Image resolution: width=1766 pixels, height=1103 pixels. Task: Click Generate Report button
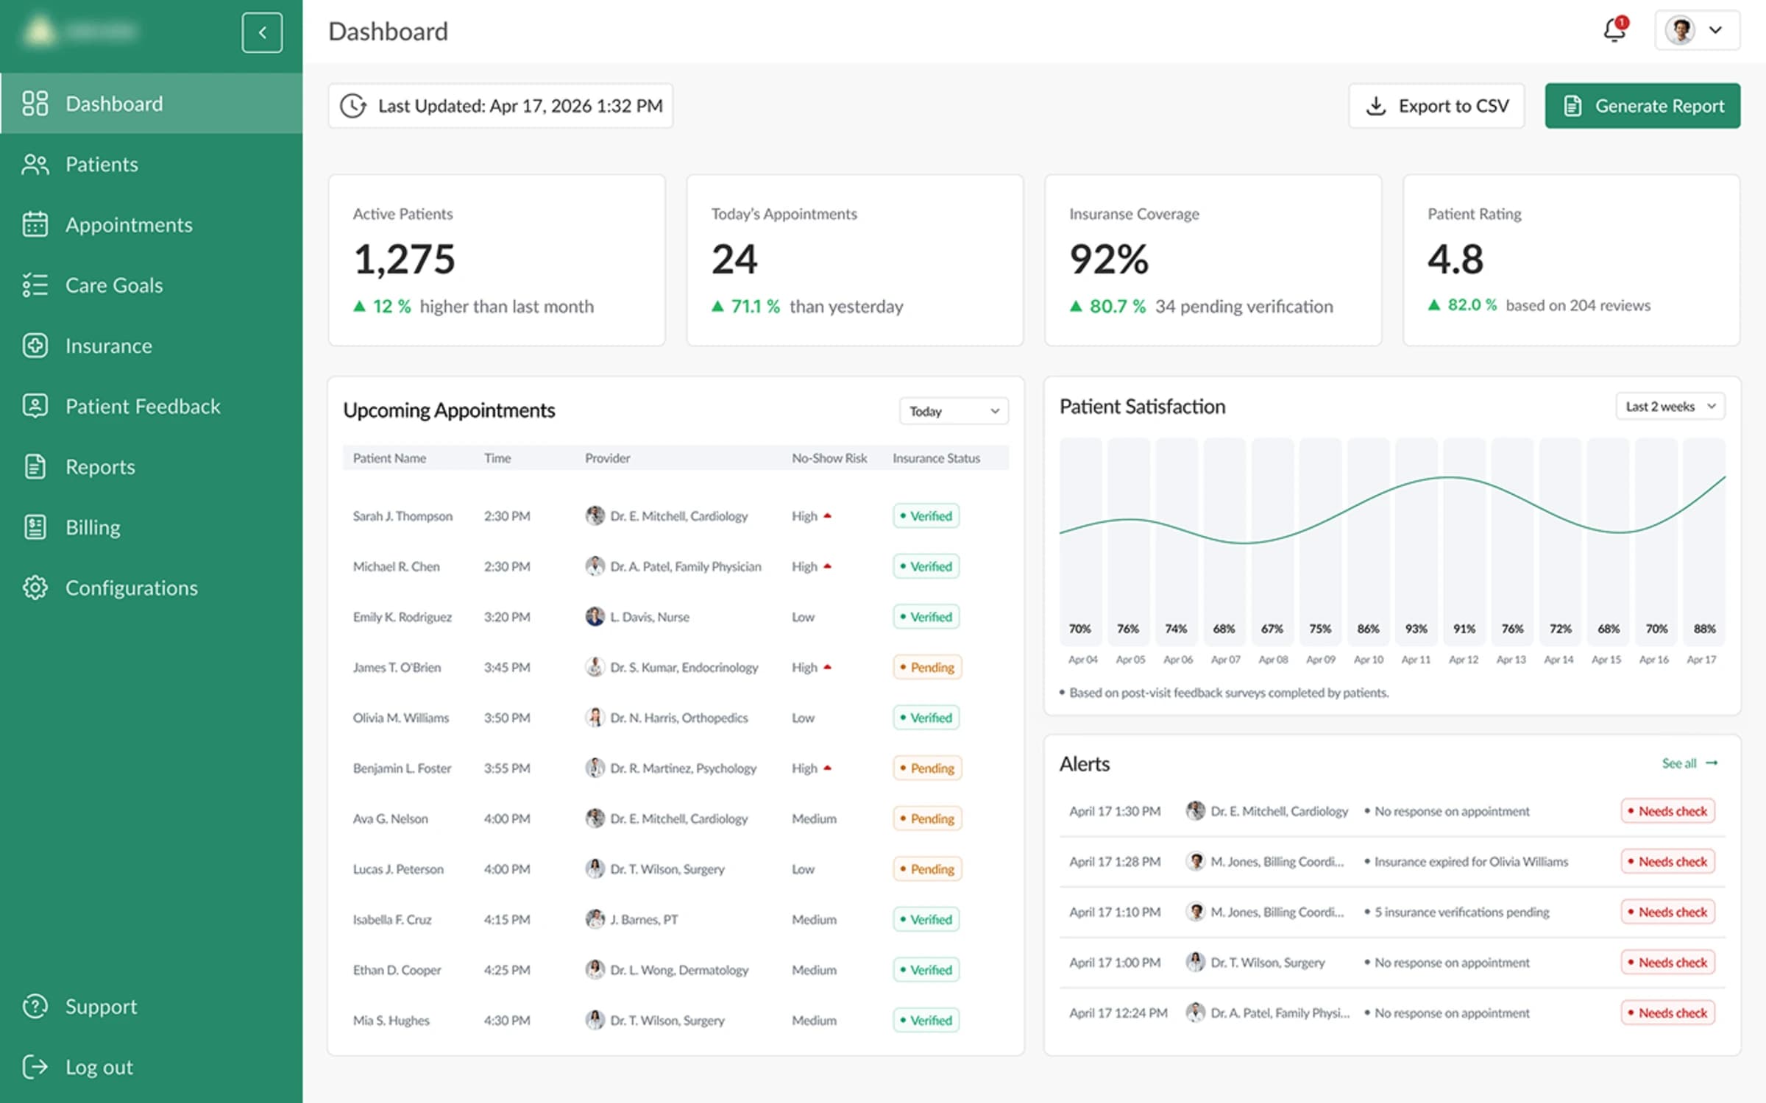pos(1642,106)
